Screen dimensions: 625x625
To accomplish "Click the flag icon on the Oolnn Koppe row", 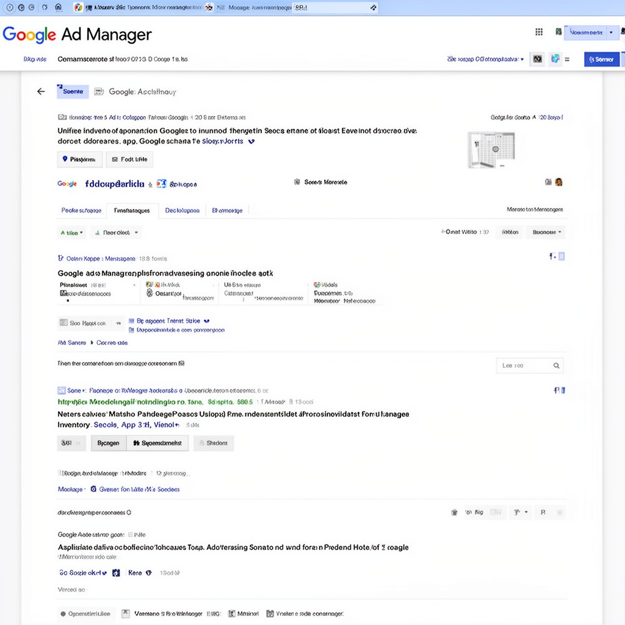I will [552, 256].
